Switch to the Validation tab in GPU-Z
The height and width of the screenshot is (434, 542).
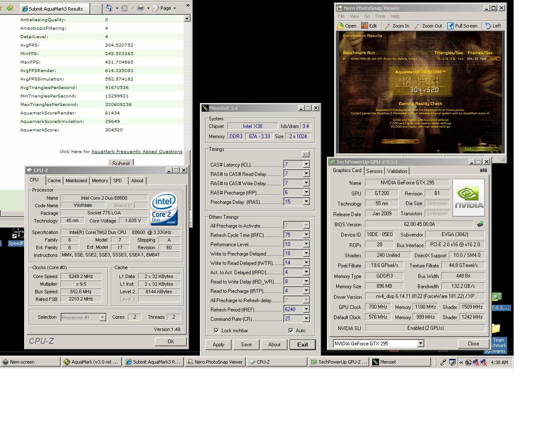tap(397, 171)
